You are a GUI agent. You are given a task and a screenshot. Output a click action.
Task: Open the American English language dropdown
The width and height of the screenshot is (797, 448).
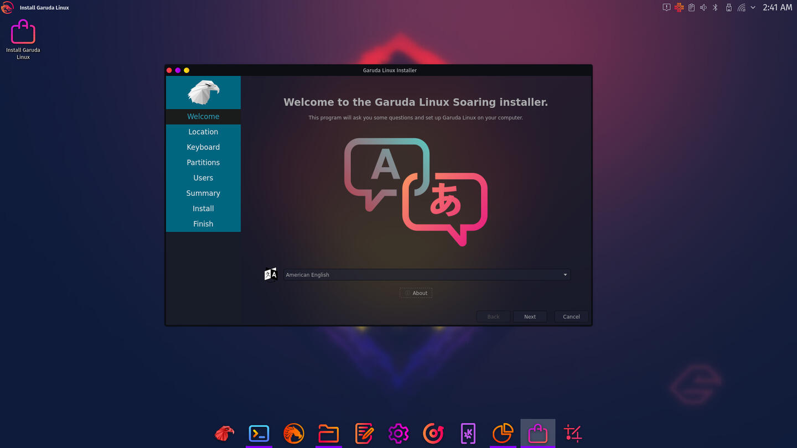coord(427,275)
